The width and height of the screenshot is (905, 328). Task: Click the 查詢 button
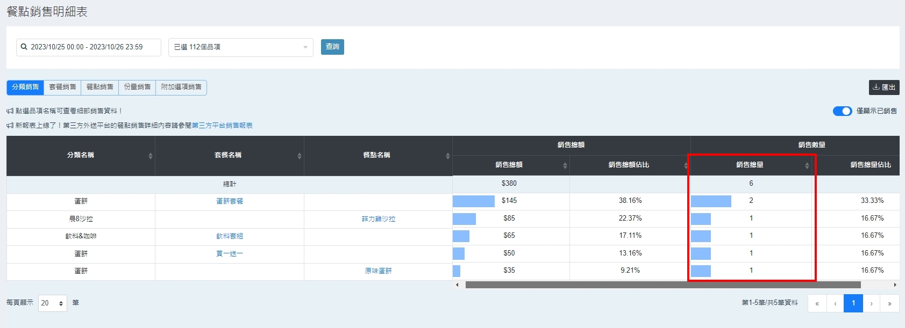[x=332, y=47]
